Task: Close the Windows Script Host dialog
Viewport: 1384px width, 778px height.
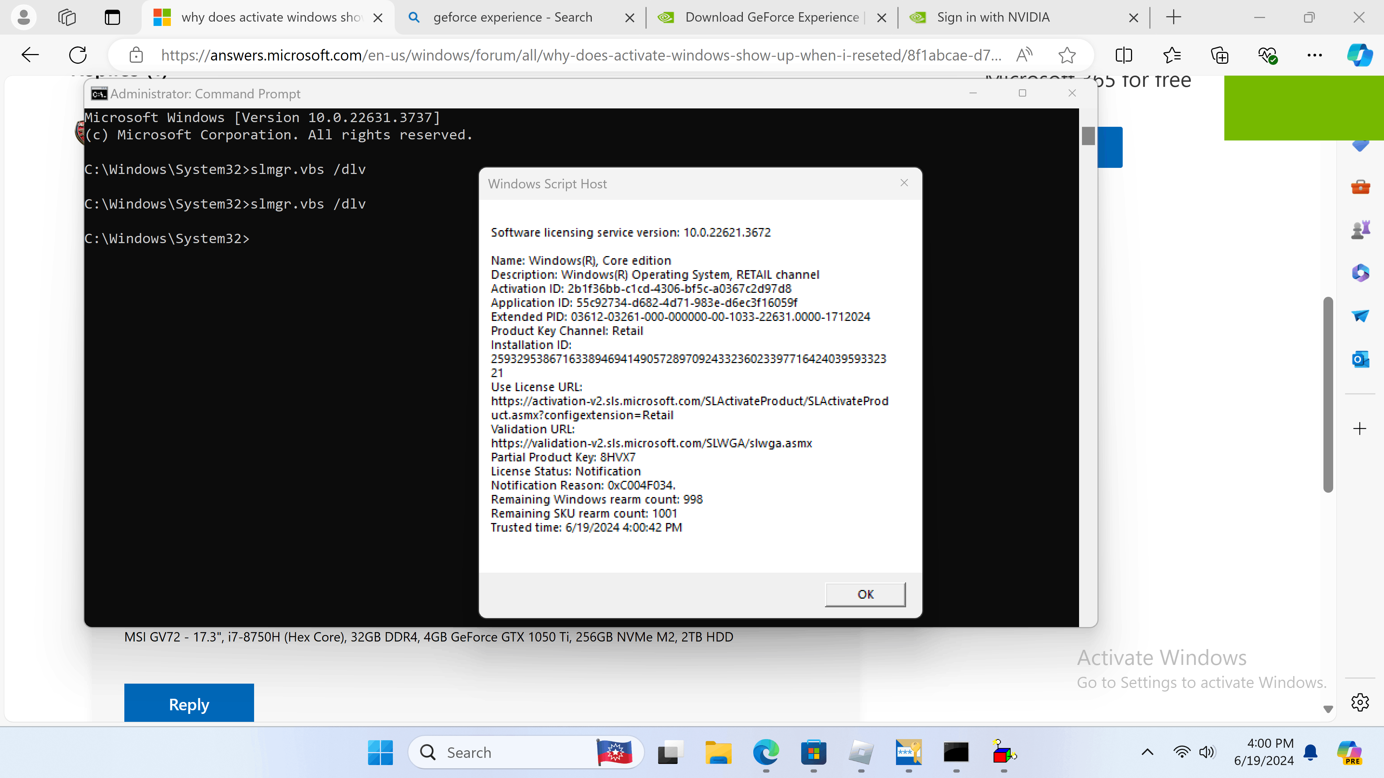Action: tap(904, 183)
